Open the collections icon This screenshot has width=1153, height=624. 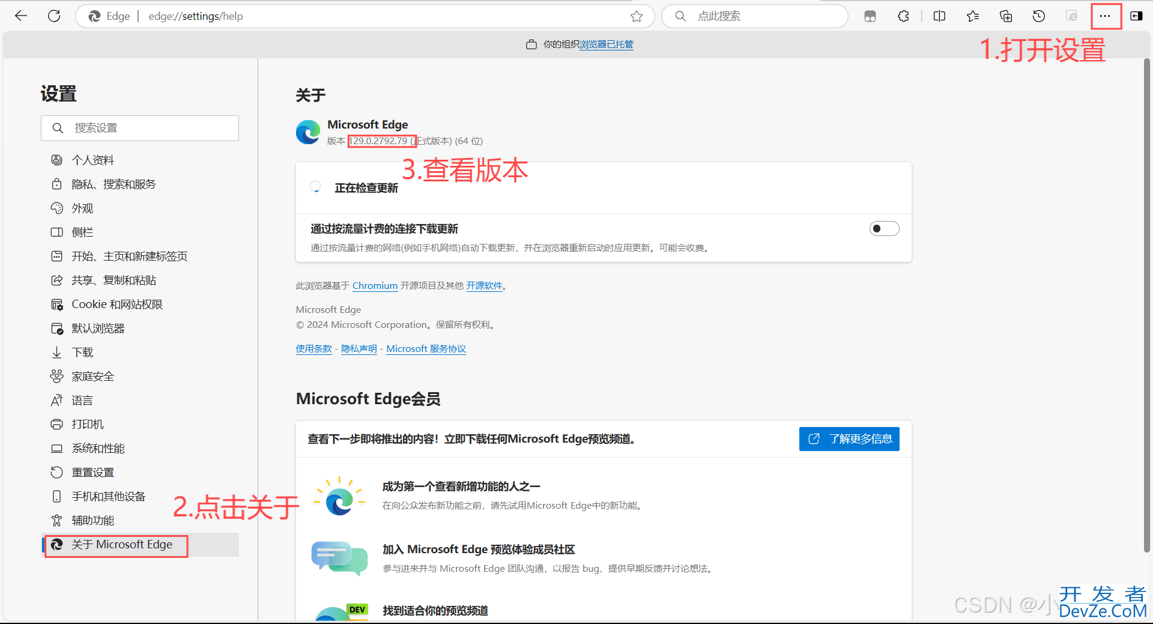click(1006, 16)
